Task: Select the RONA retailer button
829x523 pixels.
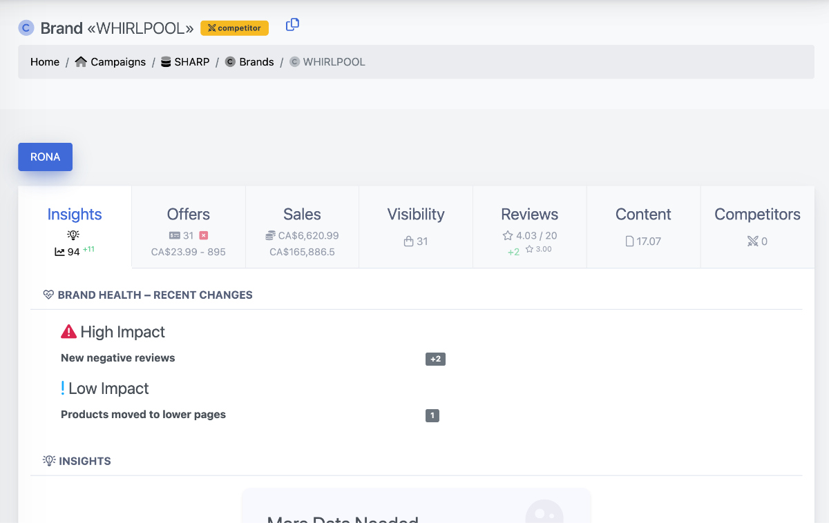Action: (45, 157)
